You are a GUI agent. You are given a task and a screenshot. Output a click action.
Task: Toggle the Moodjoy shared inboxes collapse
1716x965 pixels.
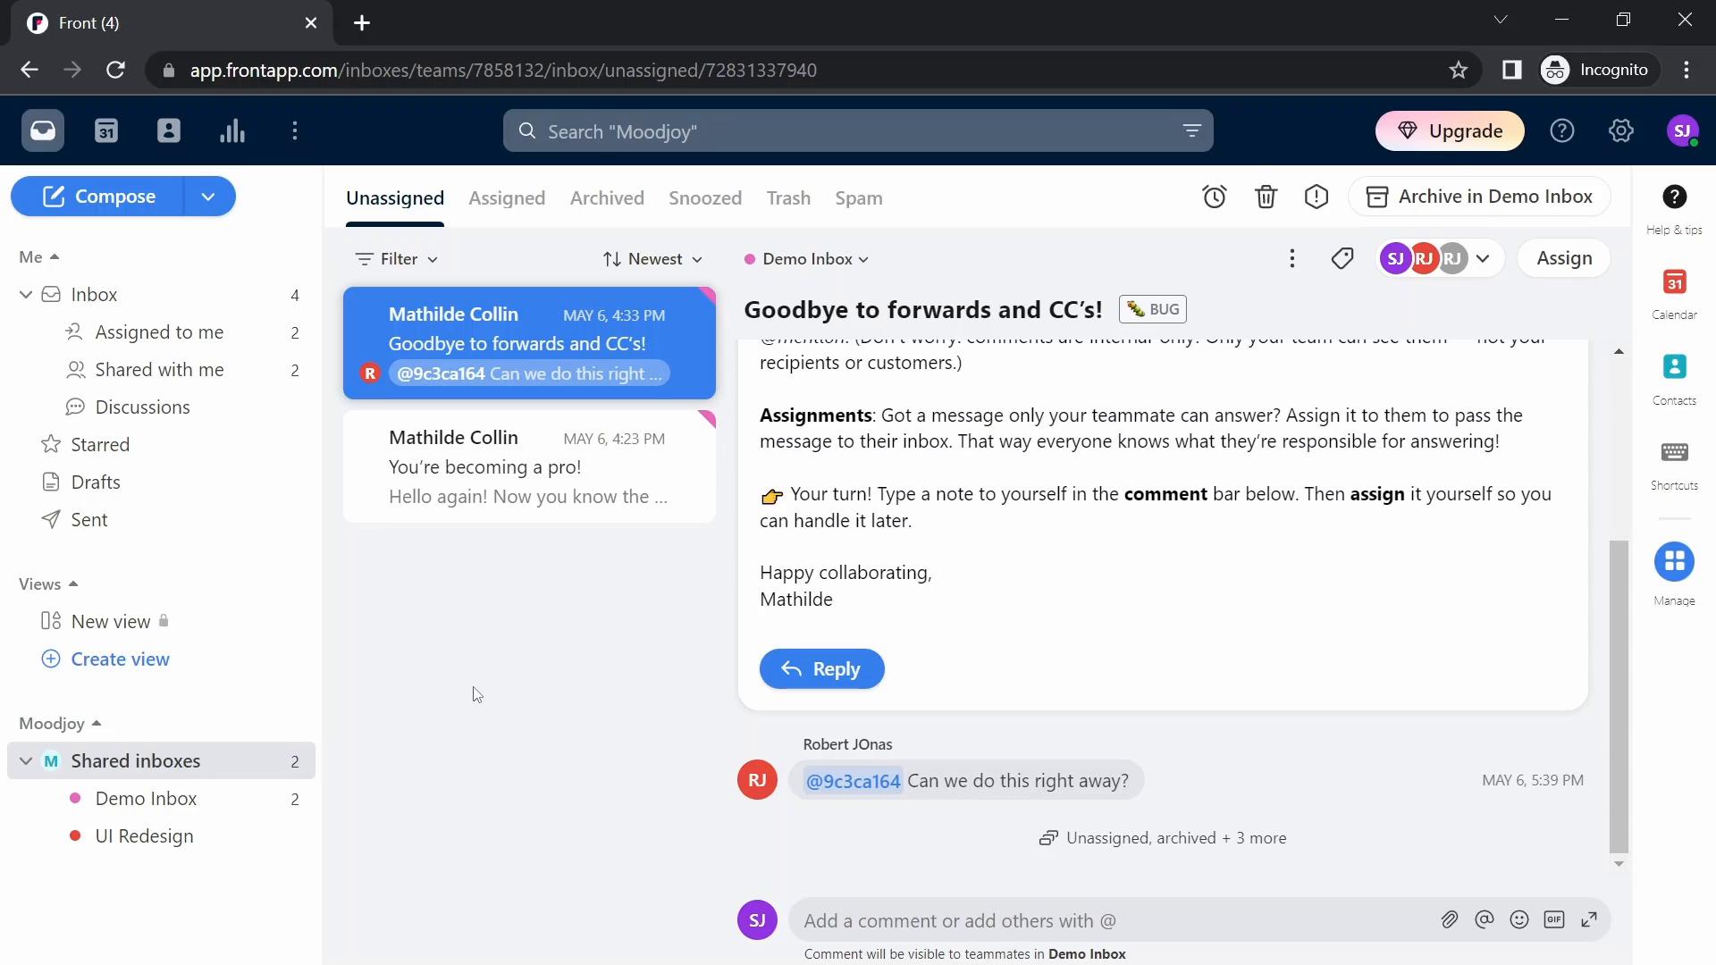point(26,760)
